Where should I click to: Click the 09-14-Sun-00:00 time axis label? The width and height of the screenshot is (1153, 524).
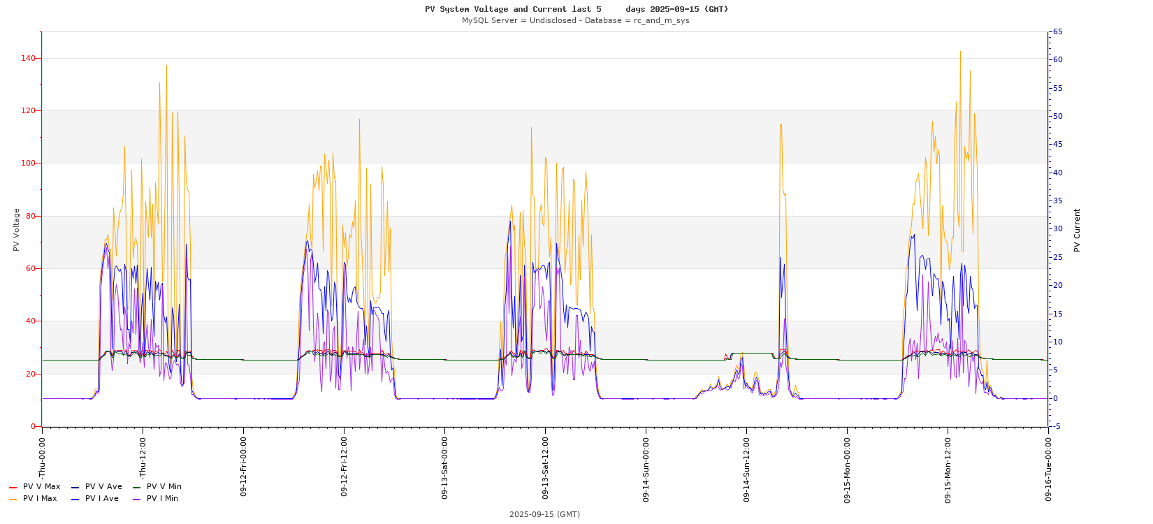click(x=646, y=469)
